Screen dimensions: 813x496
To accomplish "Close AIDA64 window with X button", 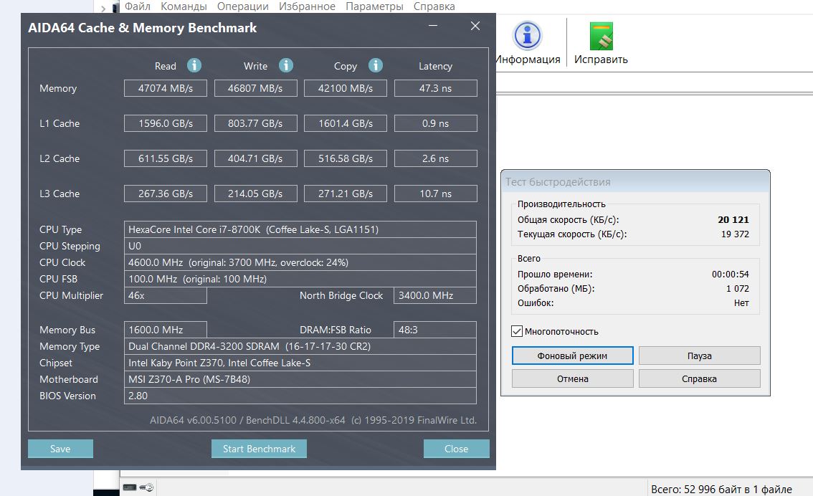I will coord(475,25).
